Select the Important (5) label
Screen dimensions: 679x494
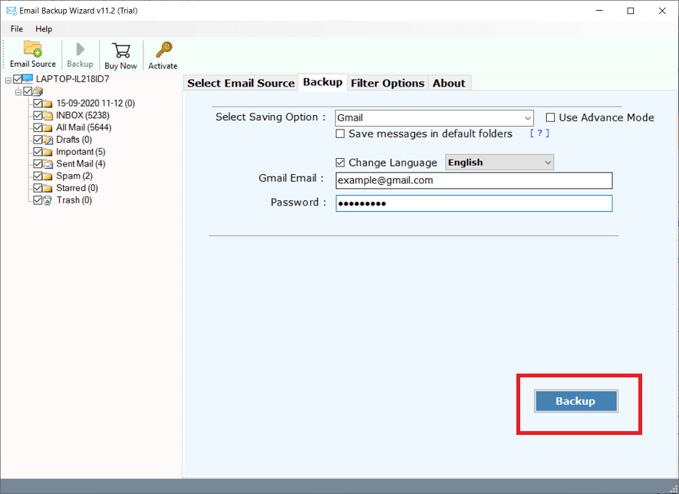point(81,152)
